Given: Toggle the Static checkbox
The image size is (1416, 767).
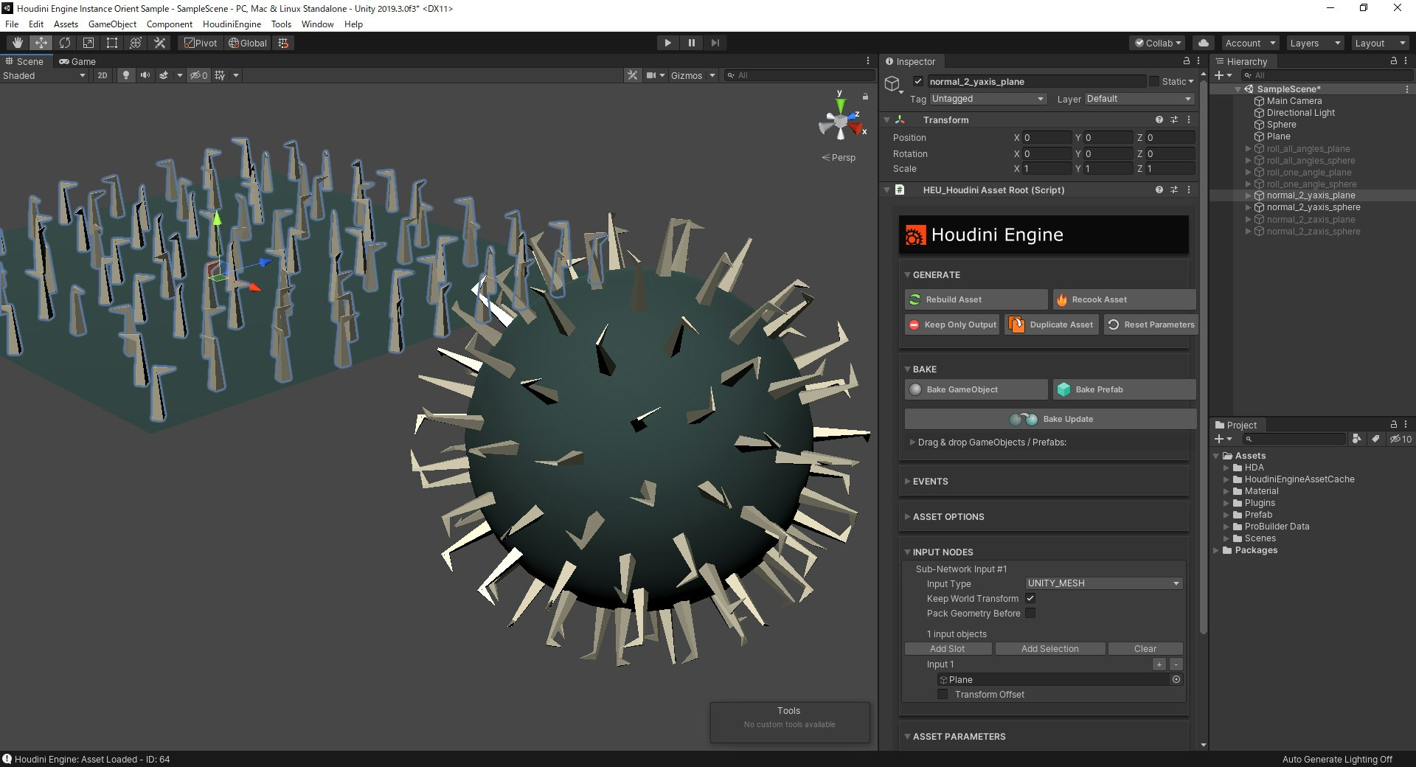Looking at the screenshot, I should click(1154, 81).
